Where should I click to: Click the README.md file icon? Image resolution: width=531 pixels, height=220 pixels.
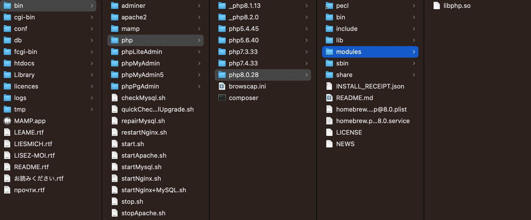point(329,98)
